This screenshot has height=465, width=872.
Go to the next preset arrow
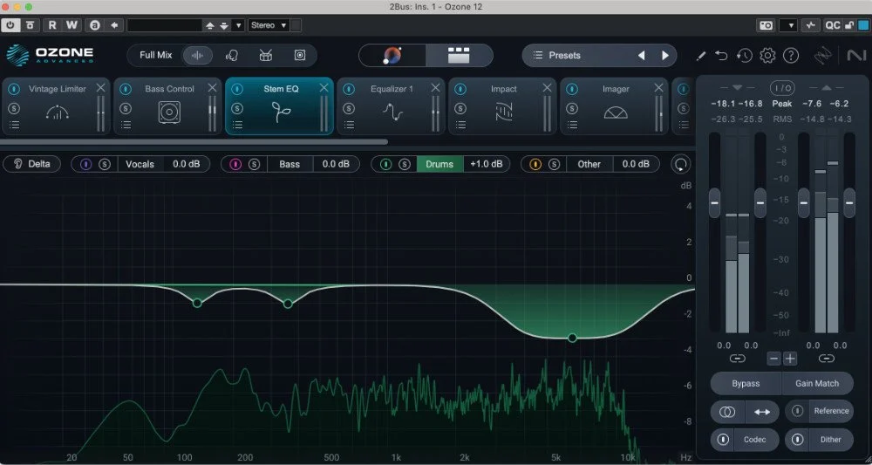[x=665, y=55]
